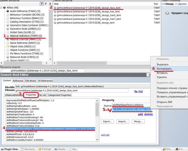Click the Object Data folder icon
188x151 pixels.
pyautogui.click(x=8, y=47)
